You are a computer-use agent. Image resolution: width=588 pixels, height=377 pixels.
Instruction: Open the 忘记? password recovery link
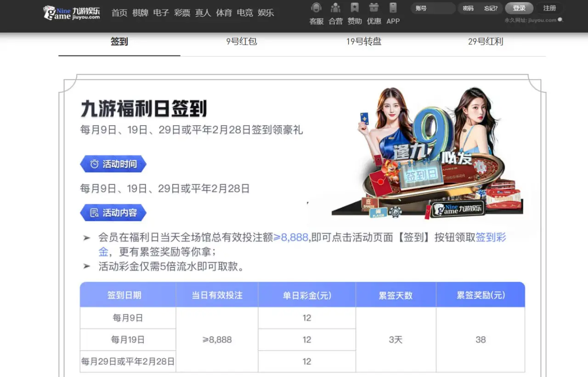coord(489,8)
